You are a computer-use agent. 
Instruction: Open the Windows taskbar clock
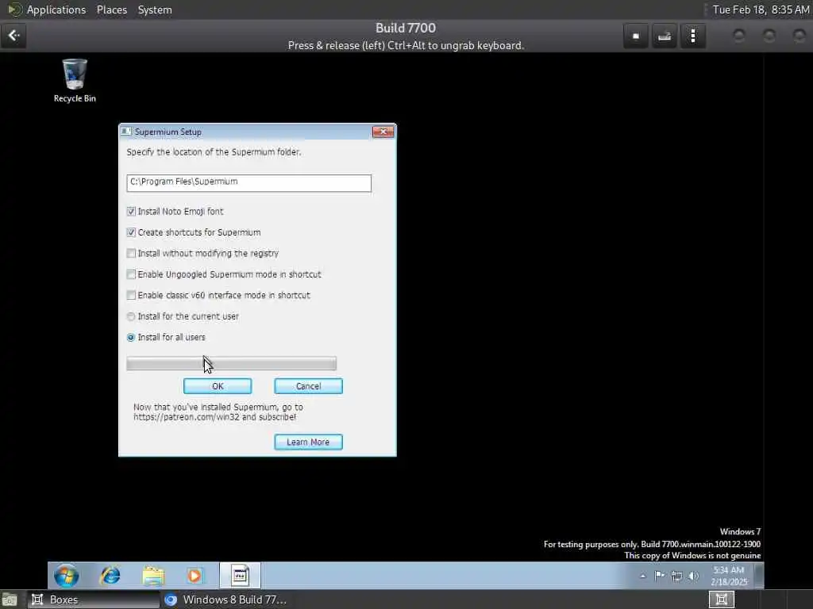[x=729, y=576]
